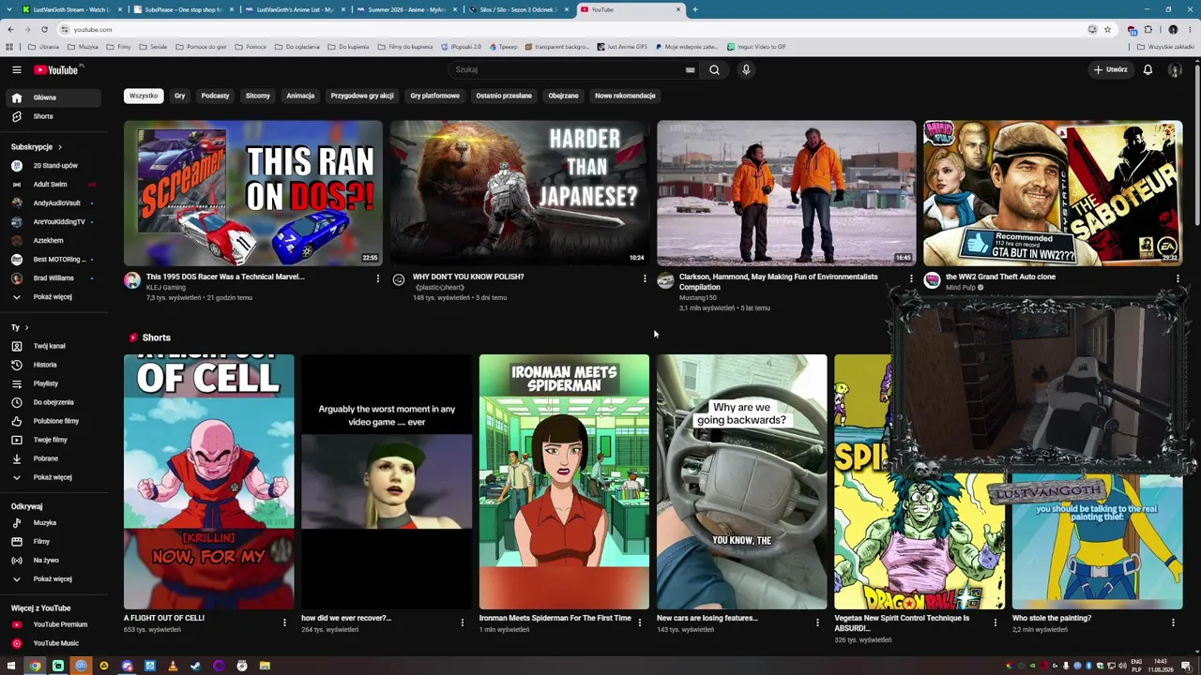
Task: Open the YouTube hamburger guide menu
Action: coord(16,69)
